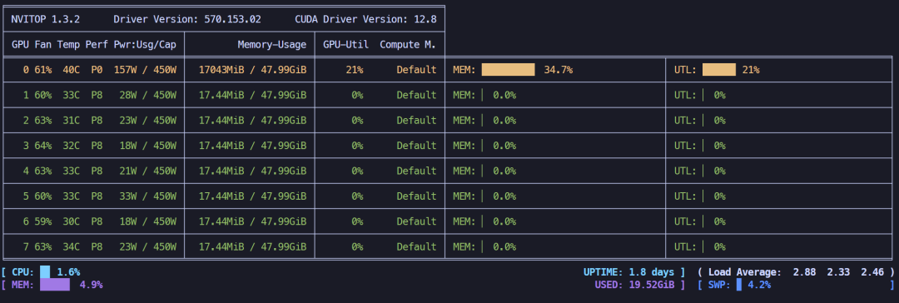
Task: Click GPU 6 MEM: 0.0% indicator
Action: [484, 221]
